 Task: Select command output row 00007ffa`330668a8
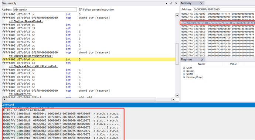pyautogui.click(x=61, y=114)
